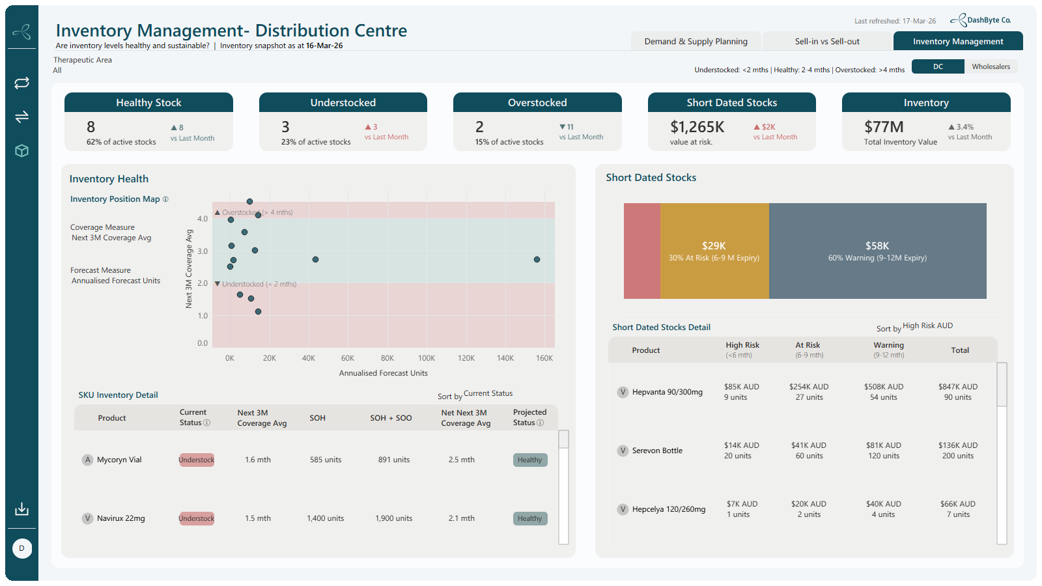
Task: Click Understock status badge for Mycoryn Vial
Action: click(197, 460)
